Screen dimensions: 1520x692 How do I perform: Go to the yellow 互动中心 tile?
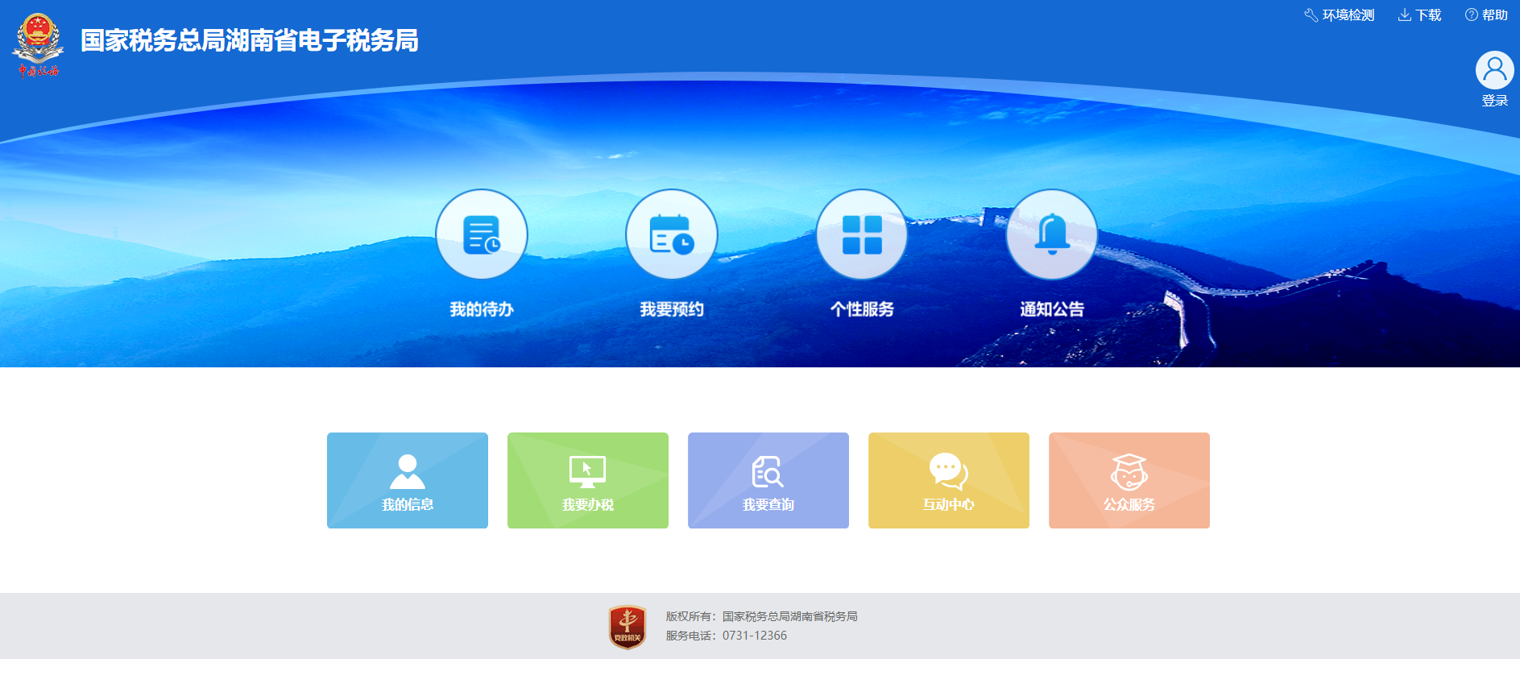pos(949,480)
